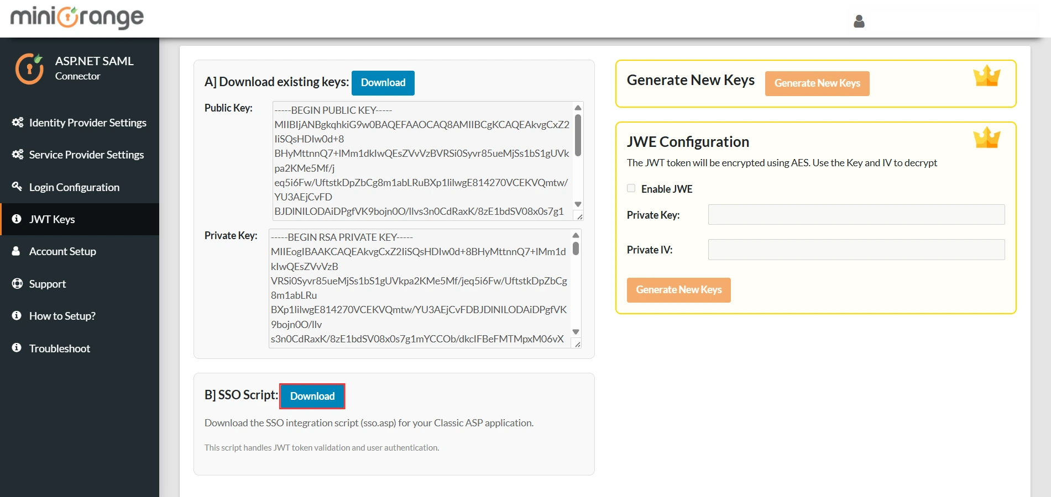Click the info icon beside Troubleshoot

[x=17, y=347]
